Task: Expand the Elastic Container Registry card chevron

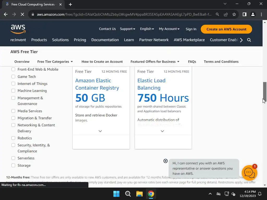Action: click(100, 131)
